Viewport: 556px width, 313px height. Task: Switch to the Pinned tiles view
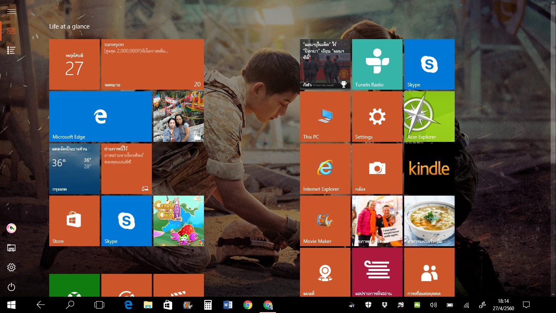pyautogui.click(x=11, y=31)
